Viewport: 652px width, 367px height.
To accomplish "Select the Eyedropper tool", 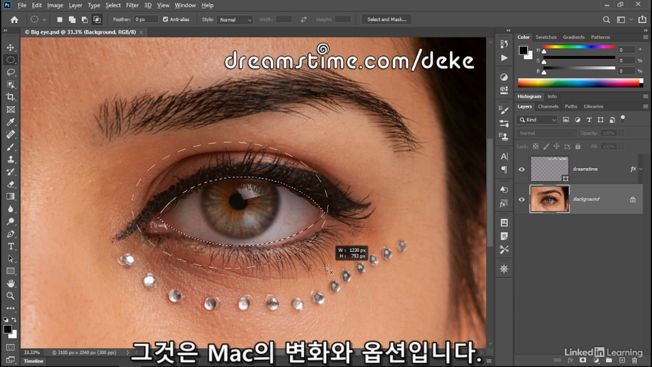I will click(x=10, y=122).
